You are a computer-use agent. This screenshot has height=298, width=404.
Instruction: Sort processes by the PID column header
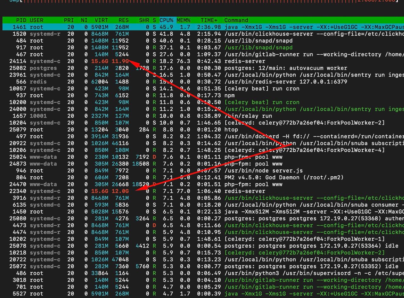pos(21,20)
